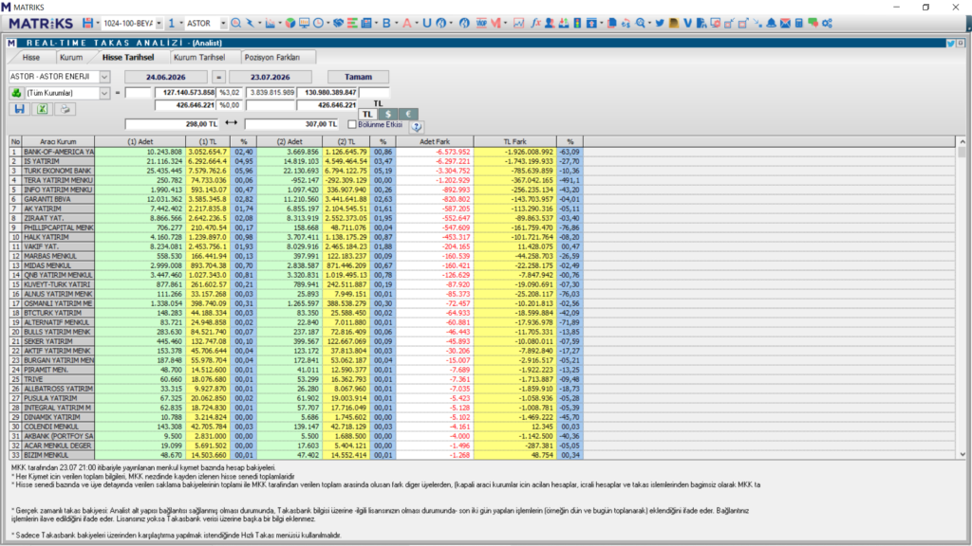This screenshot has height=546, width=972.
Task: Expand the dropdown arrow beside the bar chart icon
Action: point(279,24)
